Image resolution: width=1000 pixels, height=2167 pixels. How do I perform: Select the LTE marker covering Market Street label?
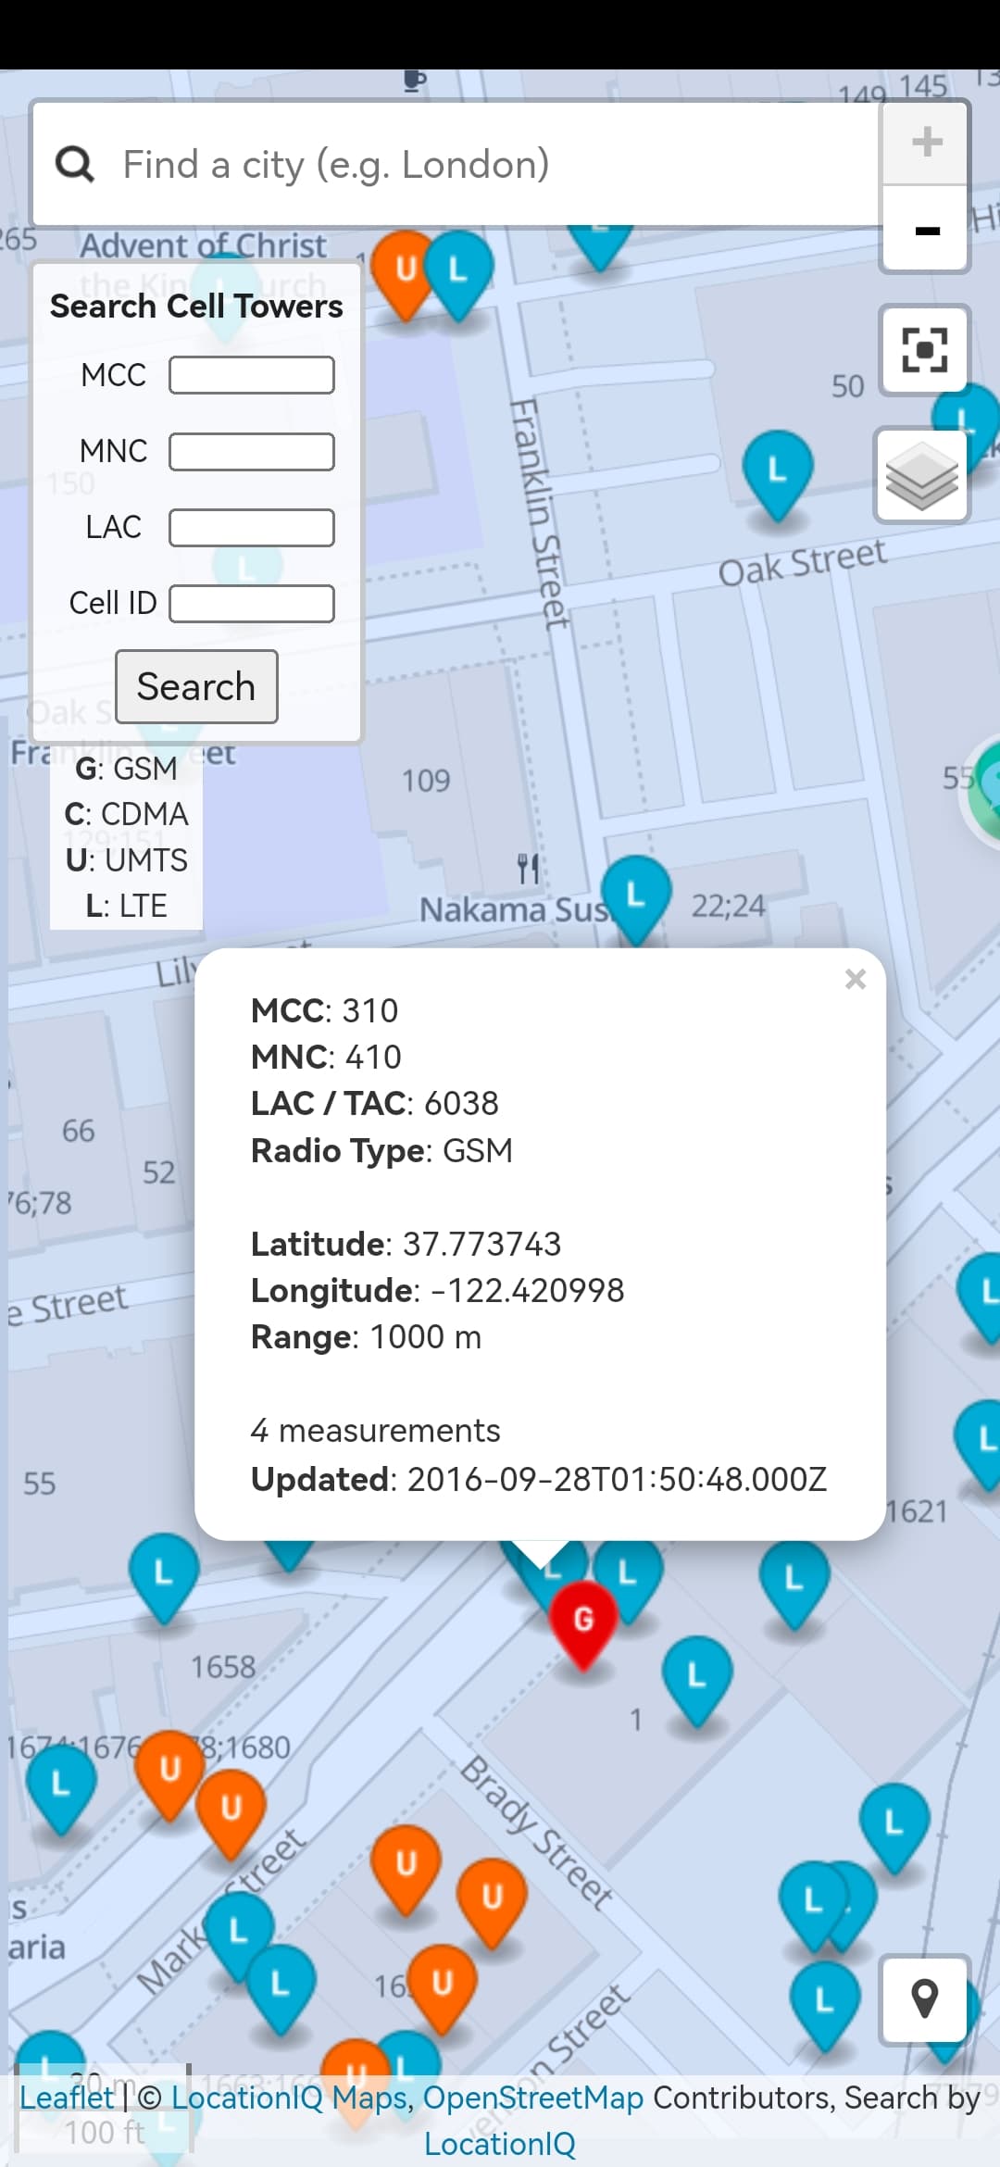click(238, 1936)
